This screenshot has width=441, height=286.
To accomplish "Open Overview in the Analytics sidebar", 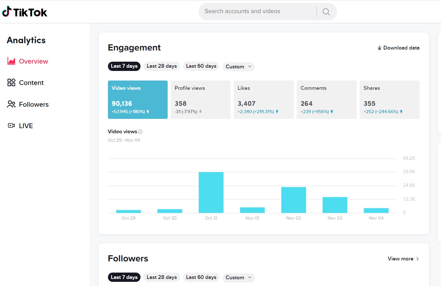I will 28,61.
